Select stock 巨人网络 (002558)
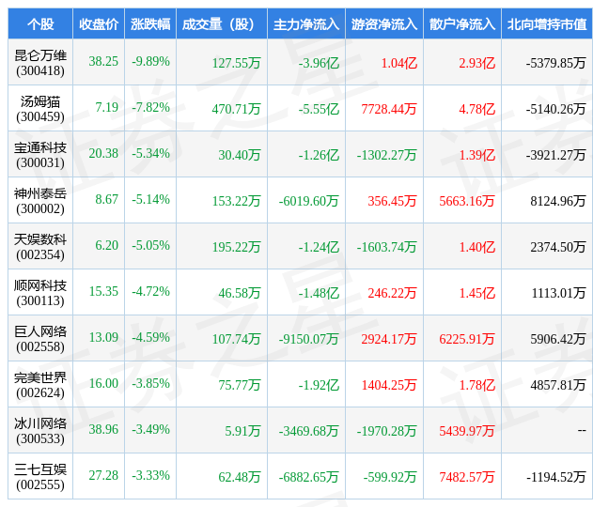Viewport: 593px width, 507px height. [x=40, y=339]
